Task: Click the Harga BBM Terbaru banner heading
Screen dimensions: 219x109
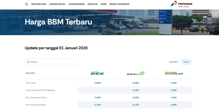Action: pos(58,22)
